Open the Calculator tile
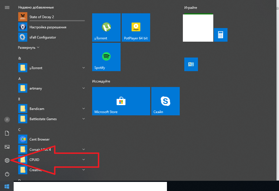This screenshot has width=279, height=191. pyautogui.click(x=221, y=35)
